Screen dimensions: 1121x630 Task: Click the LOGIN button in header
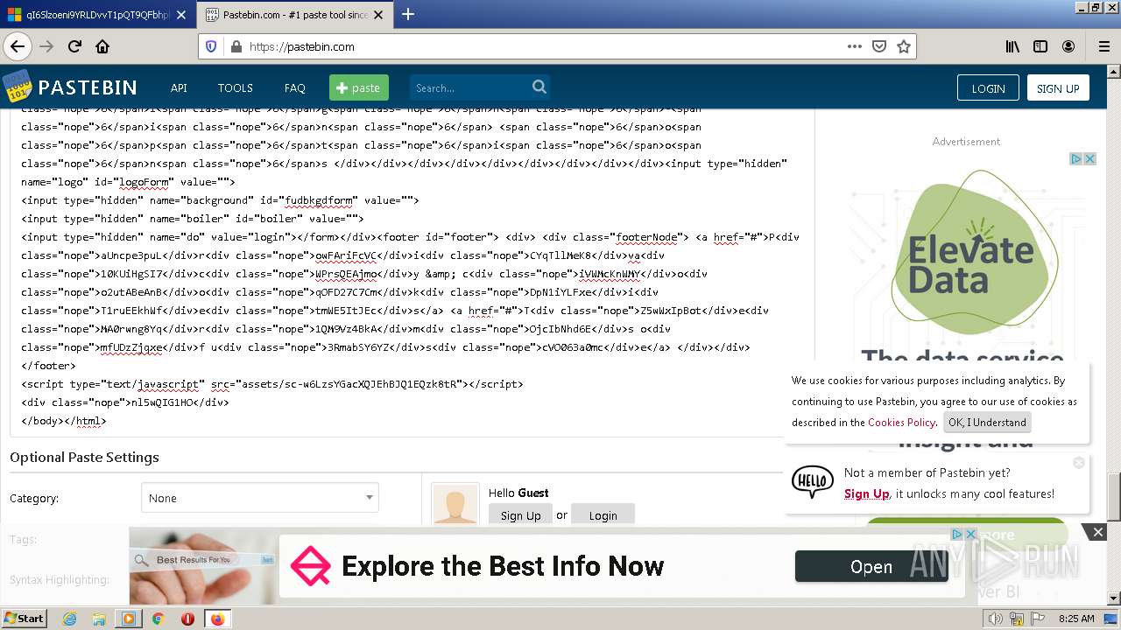point(988,87)
